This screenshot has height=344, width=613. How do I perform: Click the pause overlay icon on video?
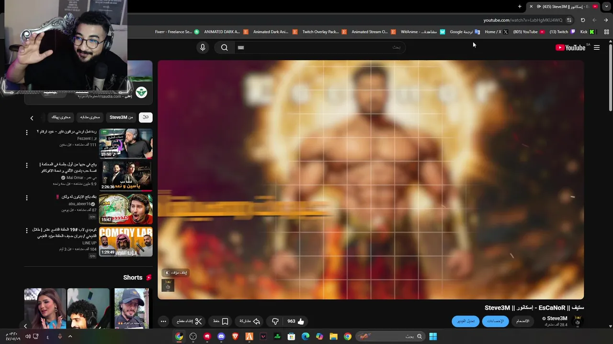[176, 272]
